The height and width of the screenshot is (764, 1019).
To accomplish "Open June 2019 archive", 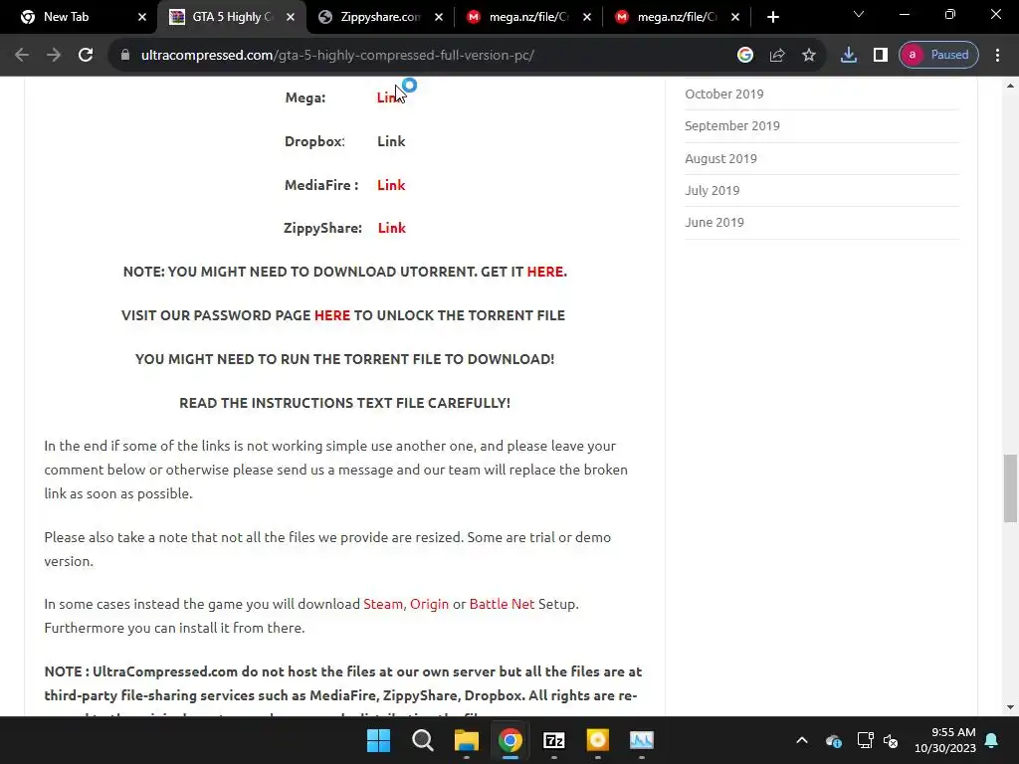I will (x=714, y=222).
